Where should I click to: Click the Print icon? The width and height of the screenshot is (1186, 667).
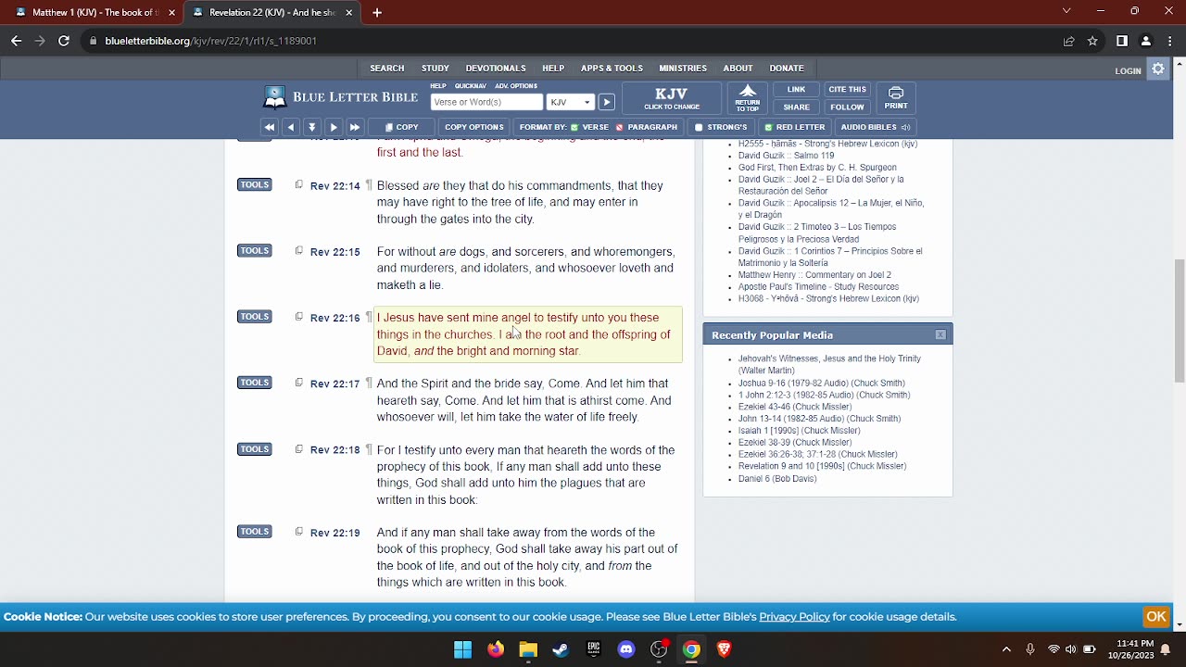(896, 97)
